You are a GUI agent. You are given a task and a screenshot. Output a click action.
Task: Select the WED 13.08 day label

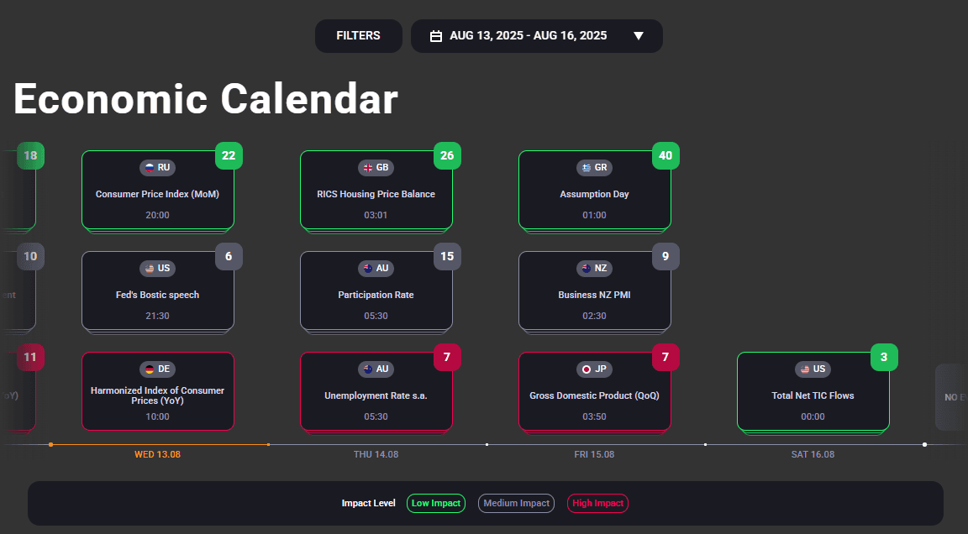coord(157,453)
